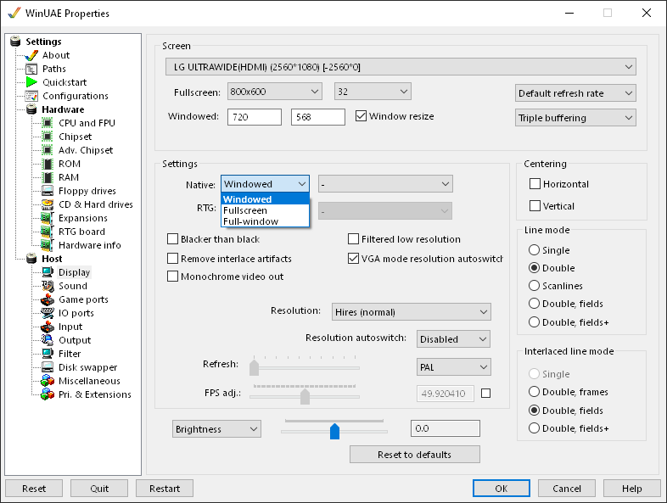Choose Fullscreen from Native list
This screenshot has height=503, width=667.
[265, 210]
